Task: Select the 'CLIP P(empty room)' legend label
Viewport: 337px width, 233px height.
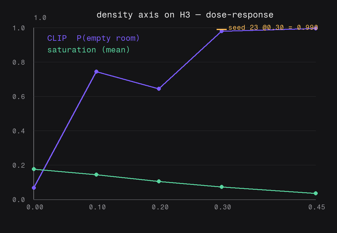Action: (x=93, y=38)
